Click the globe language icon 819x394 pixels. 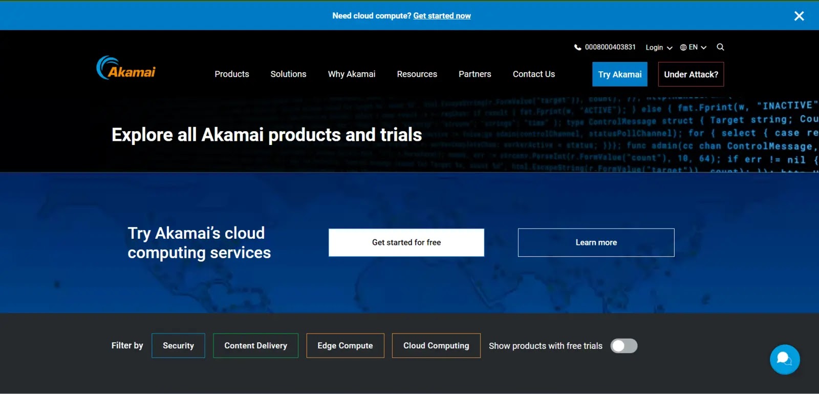point(683,47)
